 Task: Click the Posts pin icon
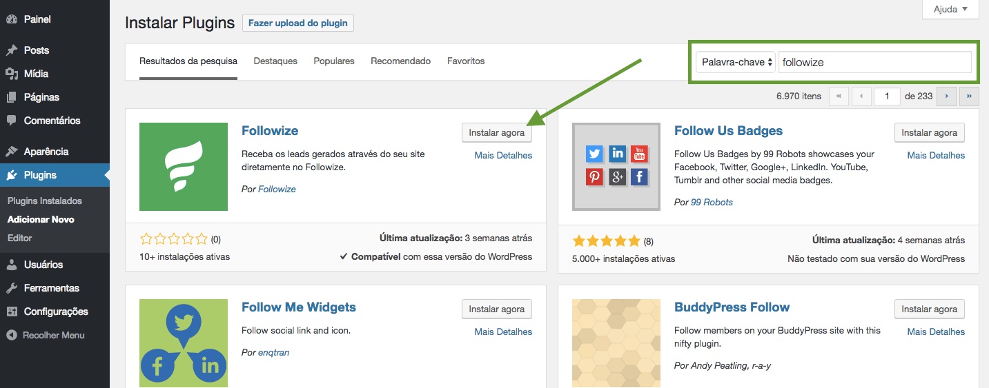12,50
